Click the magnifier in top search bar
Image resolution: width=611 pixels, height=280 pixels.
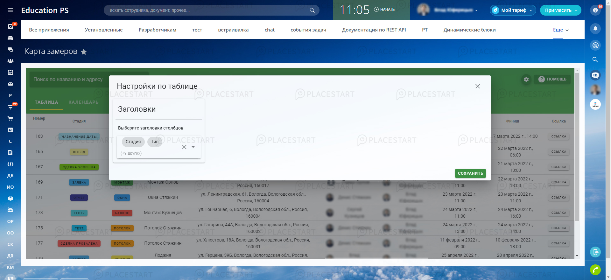(312, 10)
